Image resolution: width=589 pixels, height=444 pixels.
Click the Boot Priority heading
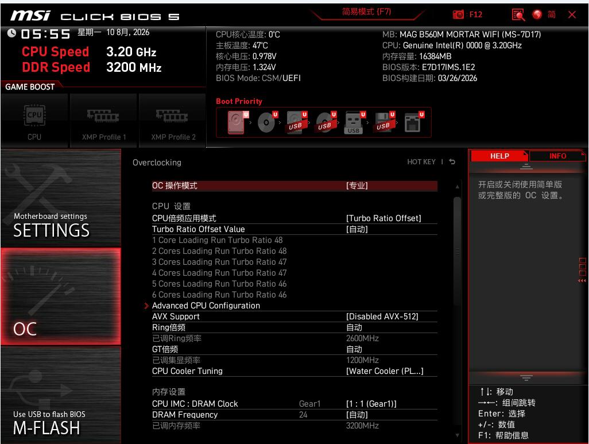pos(239,101)
